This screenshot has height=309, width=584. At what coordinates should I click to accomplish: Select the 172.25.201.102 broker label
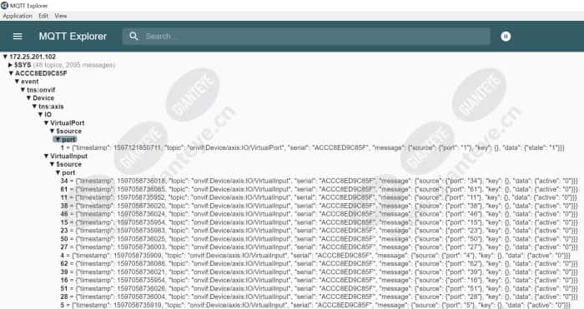[x=33, y=57]
